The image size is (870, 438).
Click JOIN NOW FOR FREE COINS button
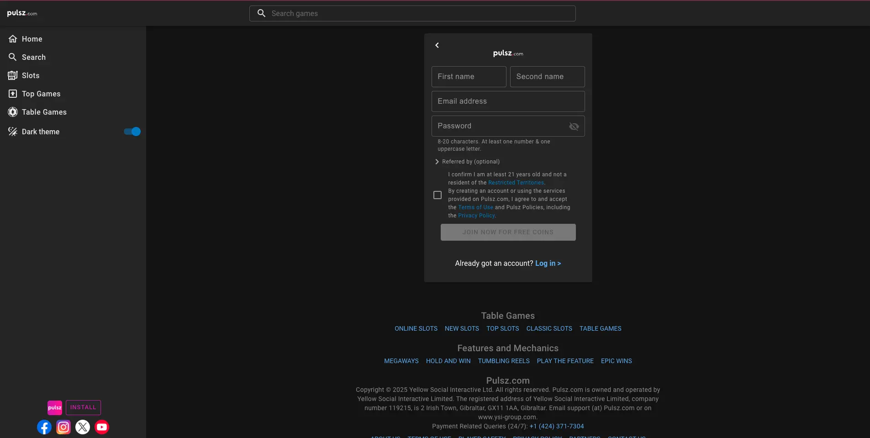coord(508,232)
